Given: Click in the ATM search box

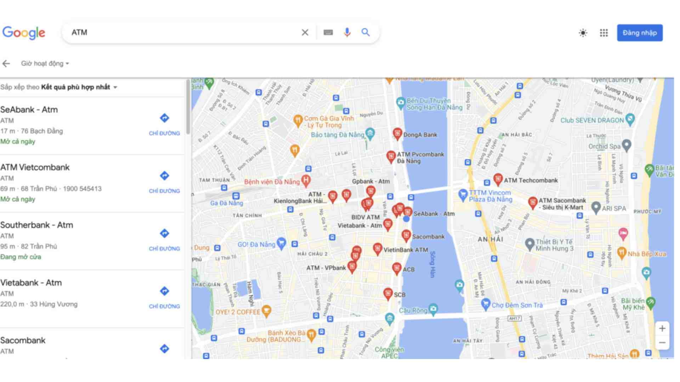Looking at the screenshot, I should [x=184, y=33].
